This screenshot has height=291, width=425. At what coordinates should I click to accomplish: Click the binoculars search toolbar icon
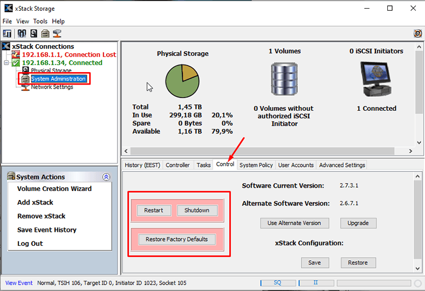[x=22, y=33]
